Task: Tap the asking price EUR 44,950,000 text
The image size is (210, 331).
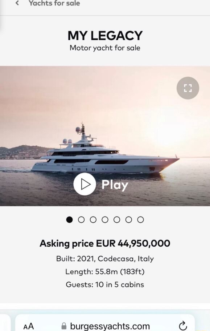Action: coord(105,243)
